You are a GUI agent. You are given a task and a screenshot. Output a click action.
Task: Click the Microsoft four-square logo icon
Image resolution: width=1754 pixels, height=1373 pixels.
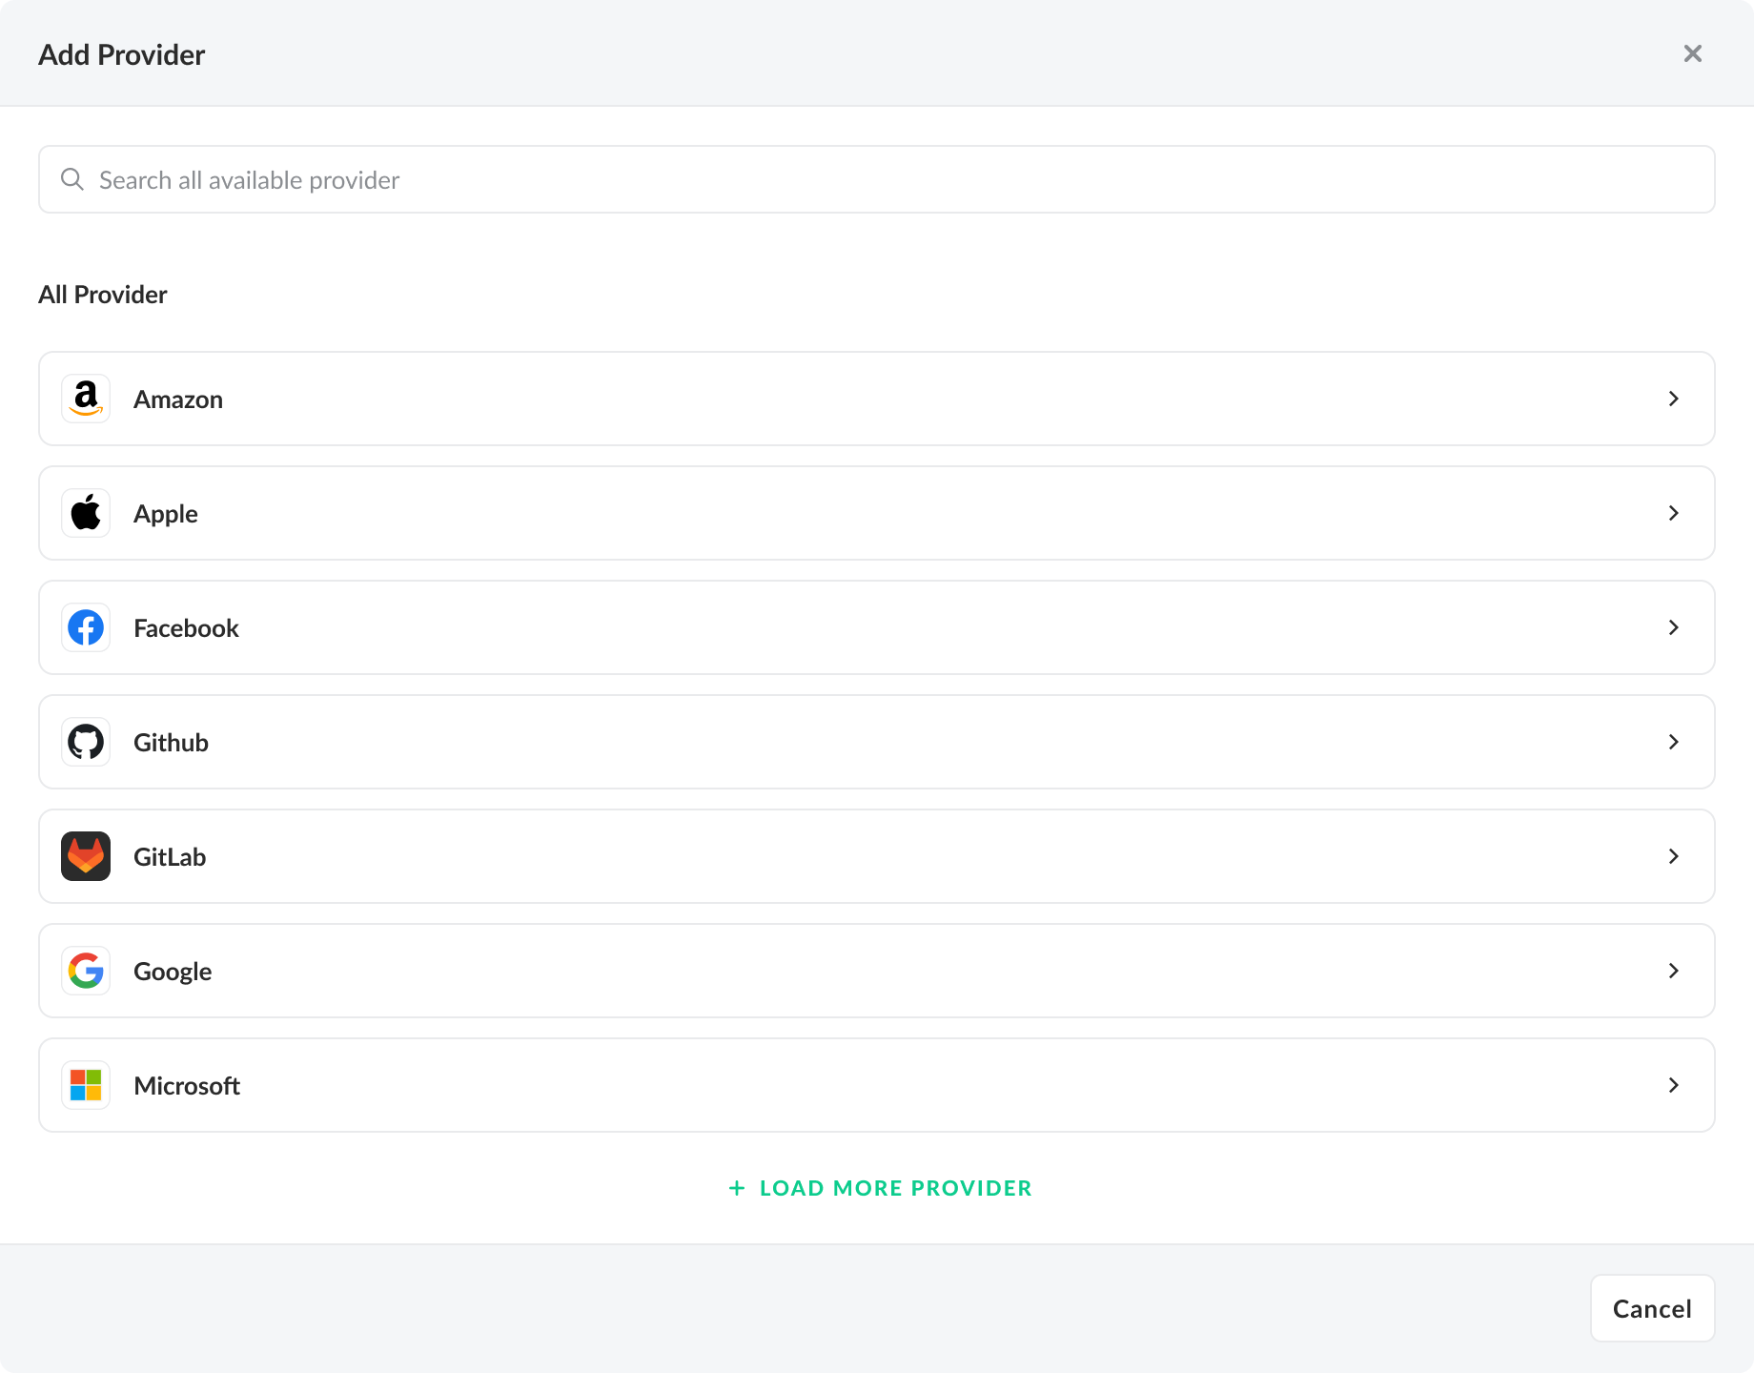(86, 1085)
